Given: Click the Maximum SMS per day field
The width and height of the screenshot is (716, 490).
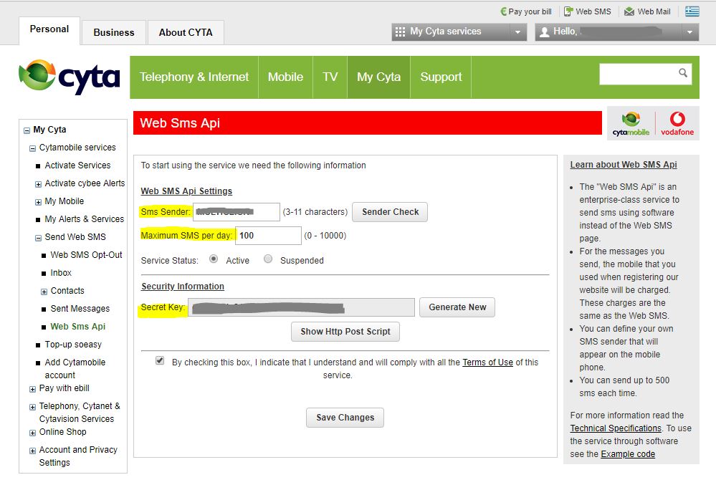Looking at the screenshot, I should coord(269,236).
